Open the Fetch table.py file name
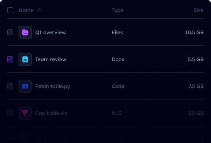Viewport: 211px width, 143px height. tap(53, 87)
